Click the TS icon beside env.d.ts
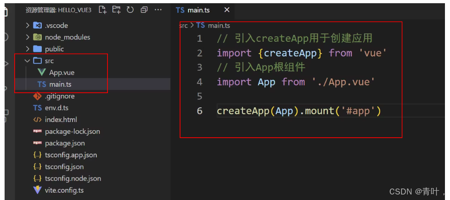This screenshot has height=200, width=450. click(38, 108)
